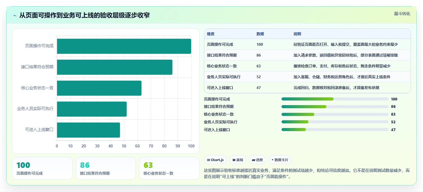Click the 核心业务状态一致 progress bar
Image resolution: width=423 pixels, height=192 pixels.
coord(335,114)
